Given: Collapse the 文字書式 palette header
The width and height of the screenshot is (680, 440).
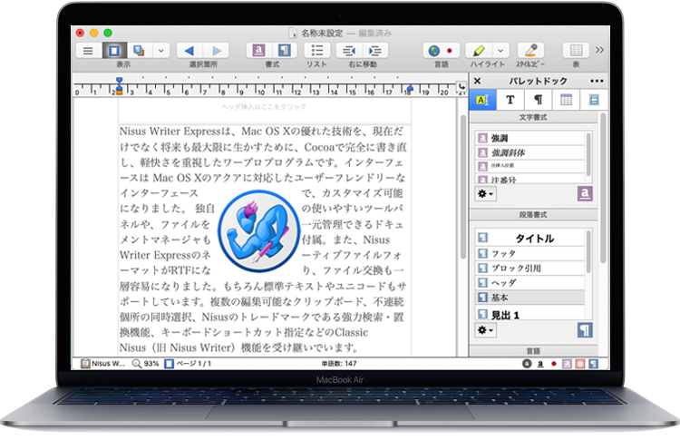Looking at the screenshot, I should pyautogui.click(x=533, y=117).
